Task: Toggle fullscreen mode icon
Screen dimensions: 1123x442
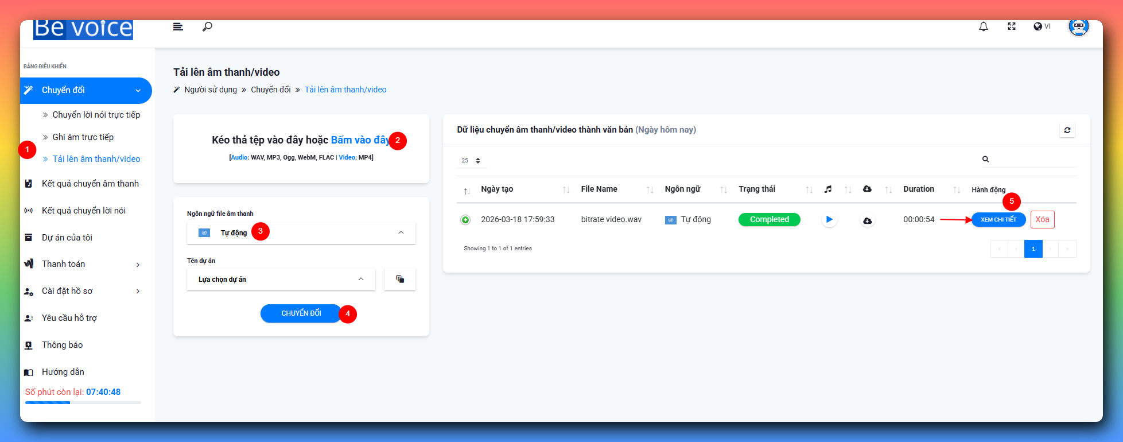Action: click(1011, 26)
